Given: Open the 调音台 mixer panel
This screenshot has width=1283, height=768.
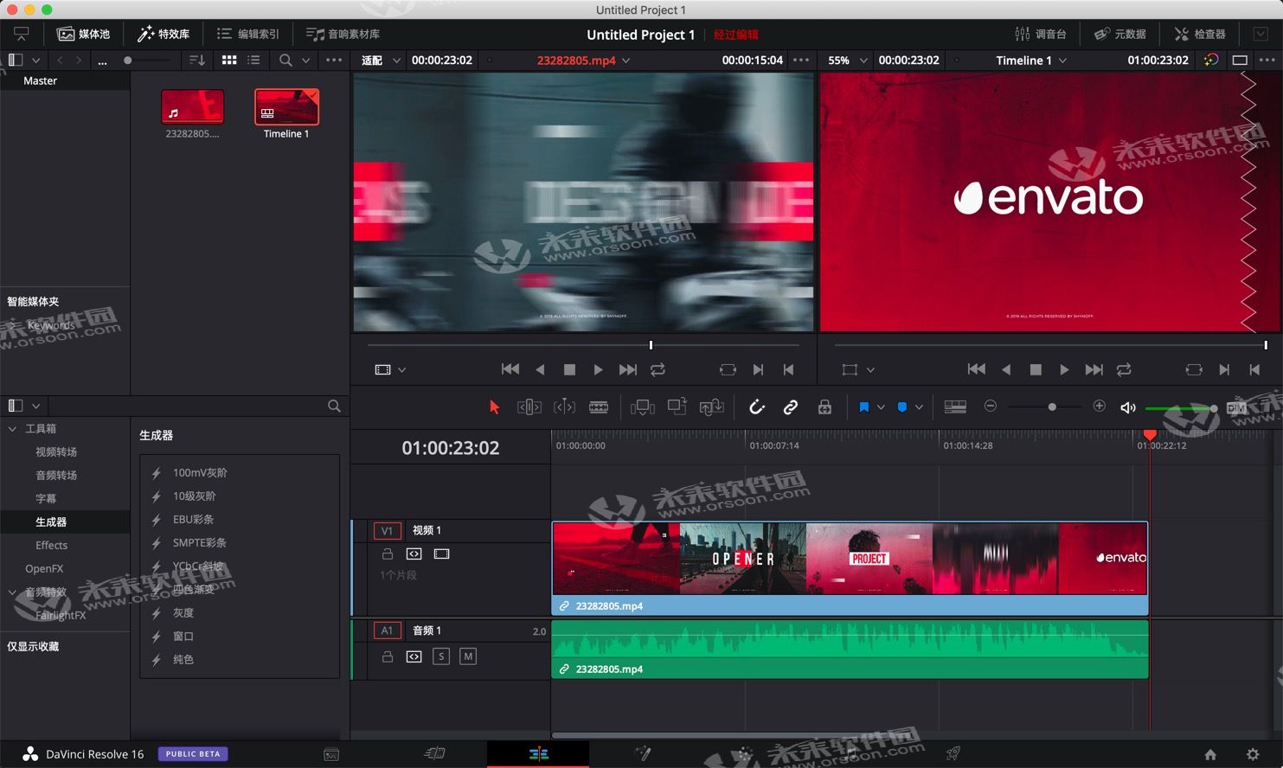Looking at the screenshot, I should (x=1040, y=34).
